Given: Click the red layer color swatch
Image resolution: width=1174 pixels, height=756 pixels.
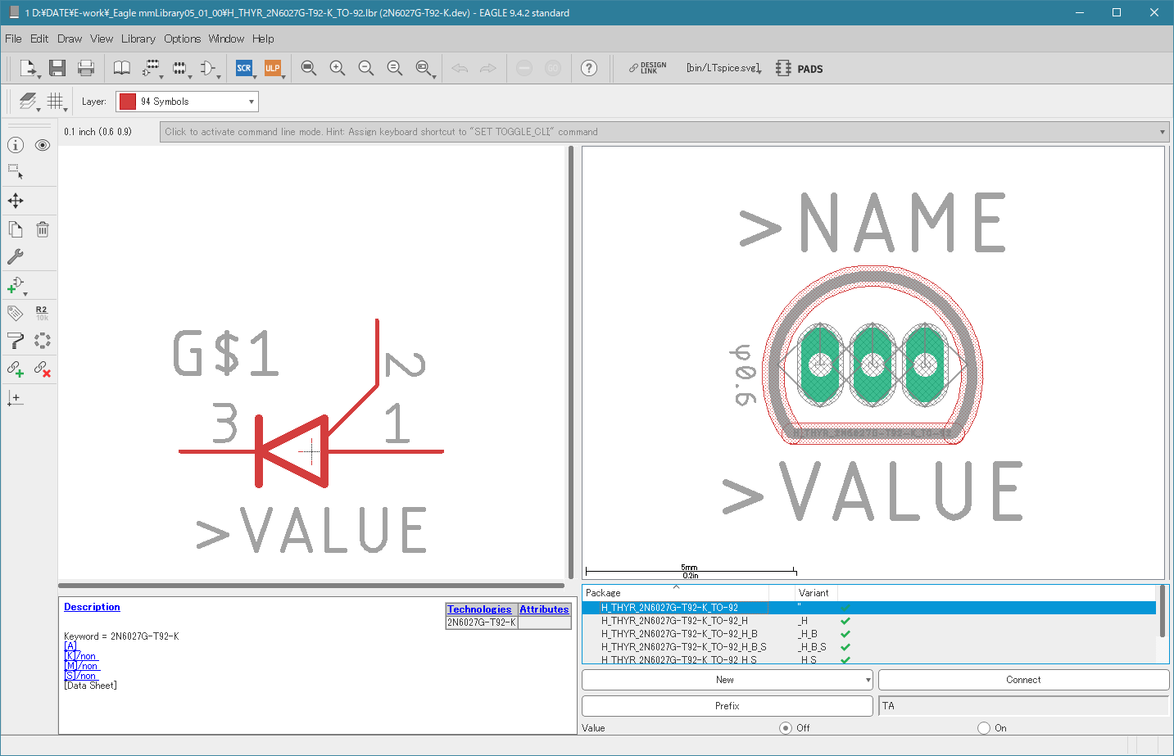Looking at the screenshot, I should coord(128,102).
